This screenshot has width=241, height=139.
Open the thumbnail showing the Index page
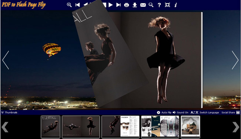pyautogui.click(x=121, y=127)
